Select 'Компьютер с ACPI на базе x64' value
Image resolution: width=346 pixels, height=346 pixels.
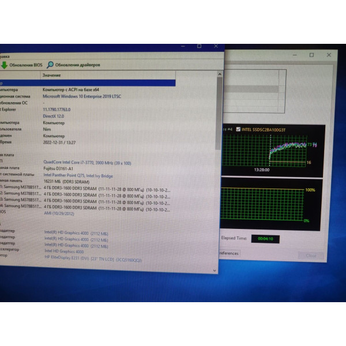(x=71, y=89)
